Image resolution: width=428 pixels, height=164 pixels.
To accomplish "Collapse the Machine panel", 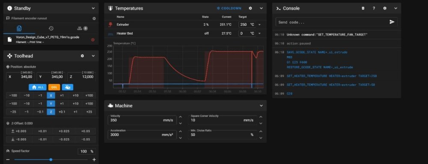I will tap(261, 106).
